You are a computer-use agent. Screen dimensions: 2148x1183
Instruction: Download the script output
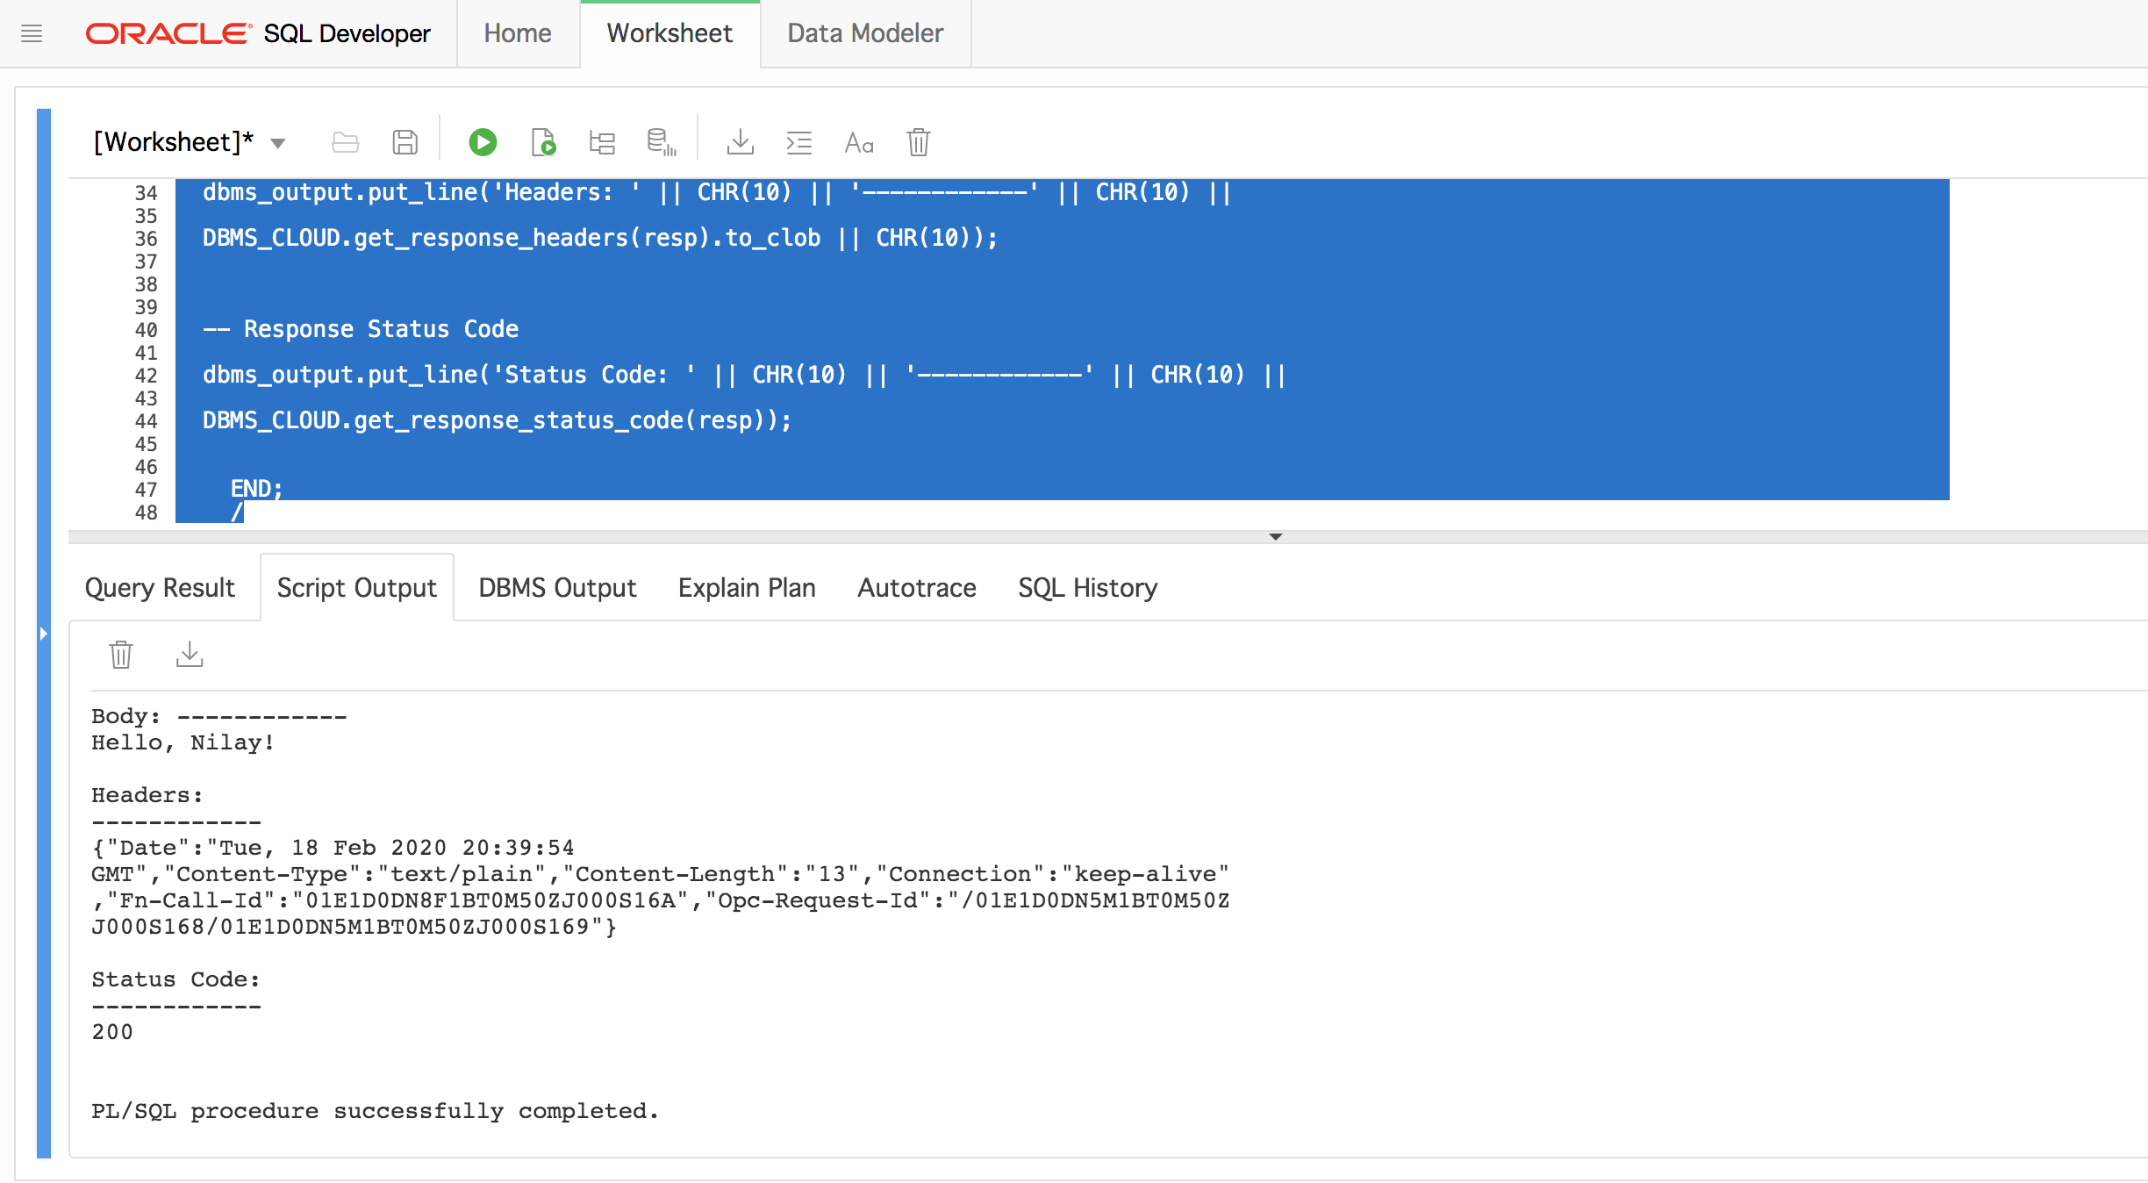tap(190, 655)
